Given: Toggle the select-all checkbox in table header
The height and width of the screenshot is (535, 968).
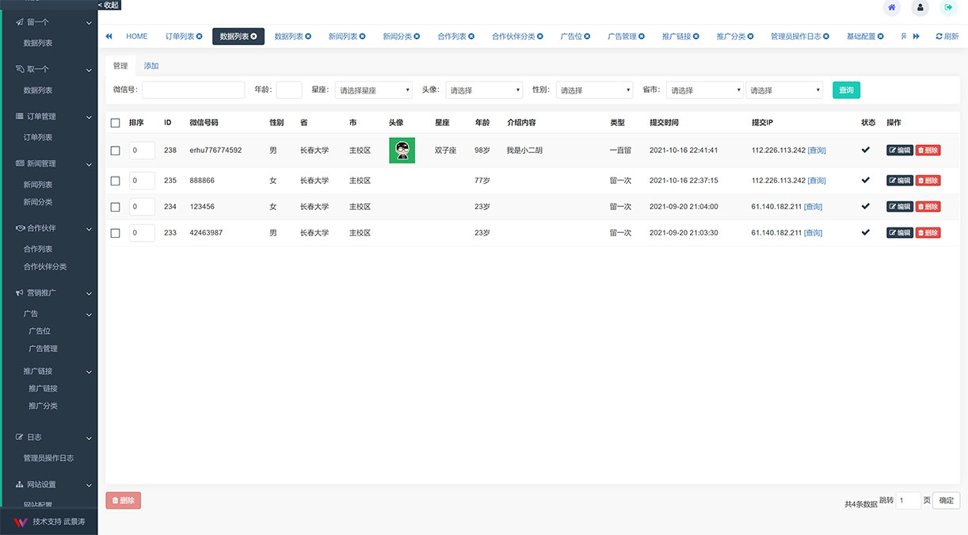Looking at the screenshot, I should pos(116,123).
